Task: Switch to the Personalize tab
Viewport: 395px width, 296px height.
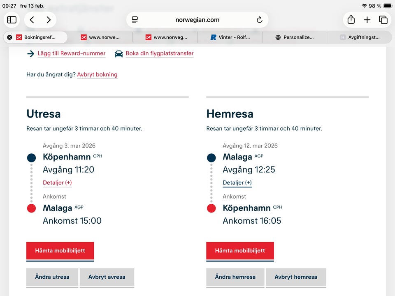Action: (x=294, y=37)
